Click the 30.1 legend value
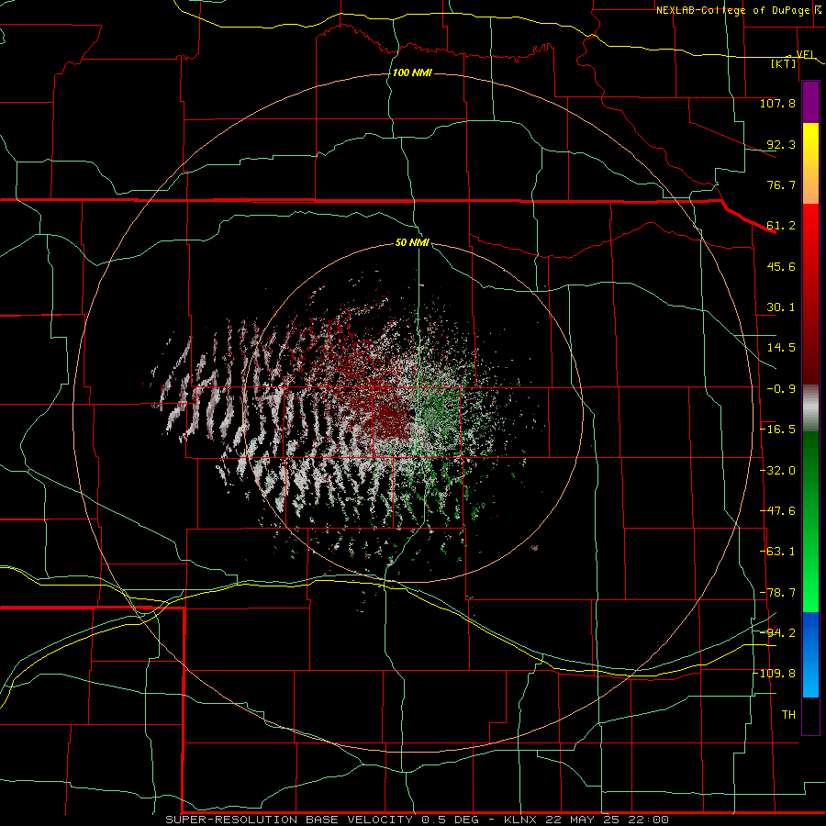The width and height of the screenshot is (826, 826). [781, 307]
